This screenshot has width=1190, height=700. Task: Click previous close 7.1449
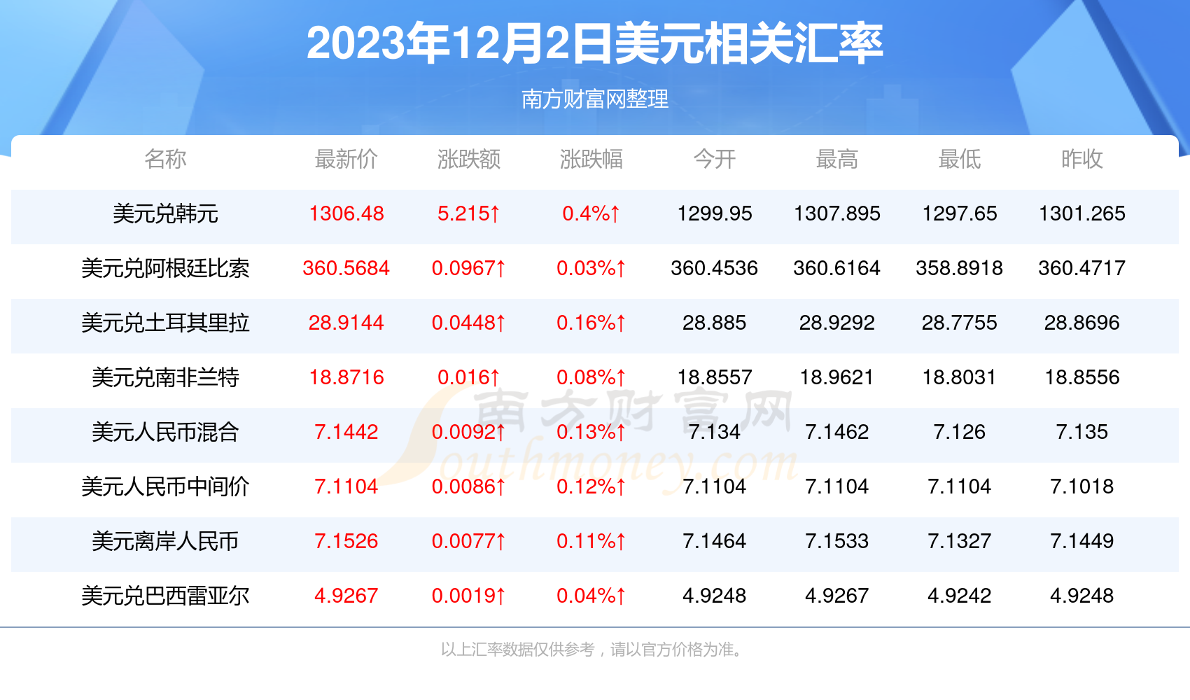[x=1082, y=541]
